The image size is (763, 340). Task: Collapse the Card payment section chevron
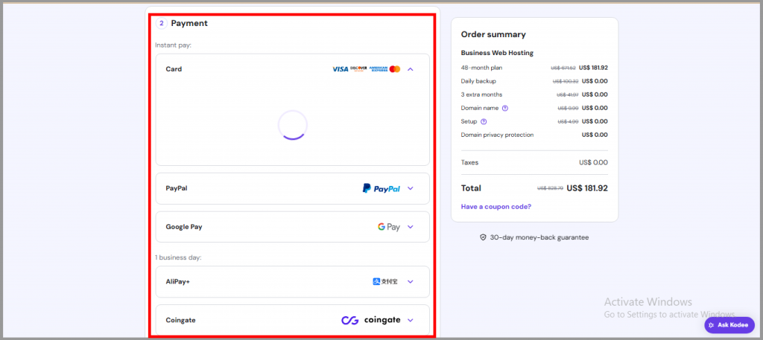click(x=411, y=69)
